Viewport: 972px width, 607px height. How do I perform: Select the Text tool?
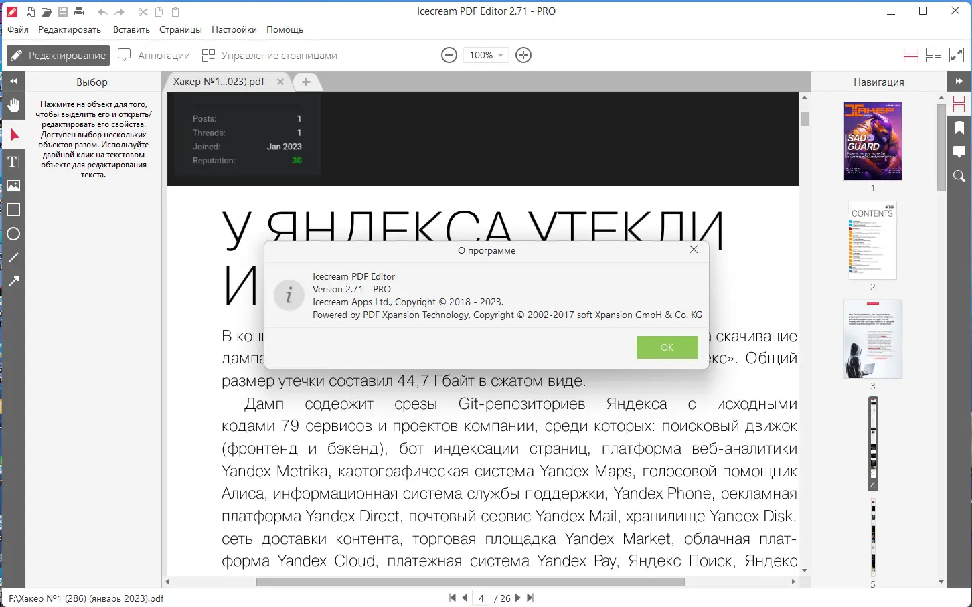(13, 161)
